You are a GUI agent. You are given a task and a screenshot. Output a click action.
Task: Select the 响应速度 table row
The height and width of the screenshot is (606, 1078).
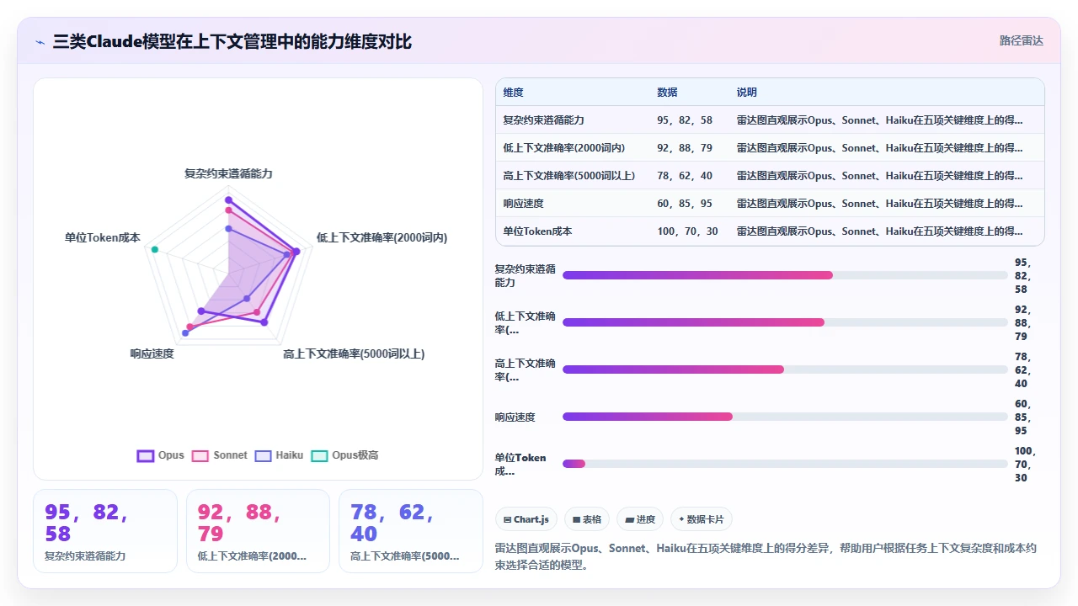point(770,203)
